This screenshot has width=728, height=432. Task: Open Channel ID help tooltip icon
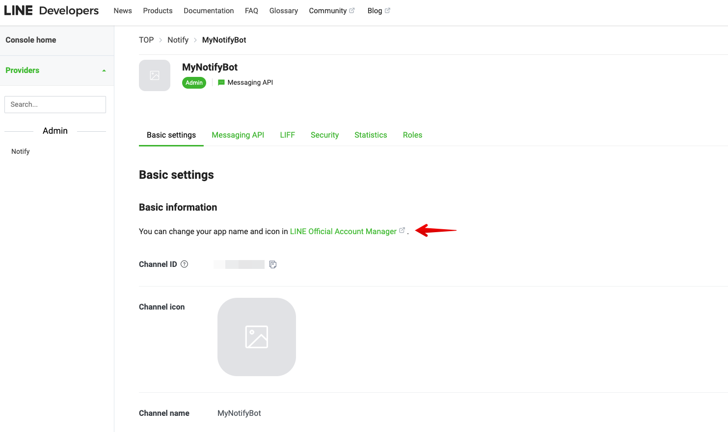[x=185, y=264]
